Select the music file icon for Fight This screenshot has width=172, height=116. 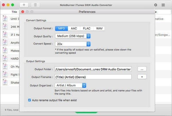click(5, 74)
